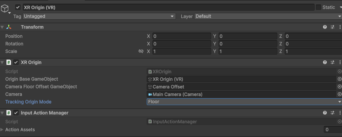Collapse the XR Origin component foldout

click(x=2, y=63)
